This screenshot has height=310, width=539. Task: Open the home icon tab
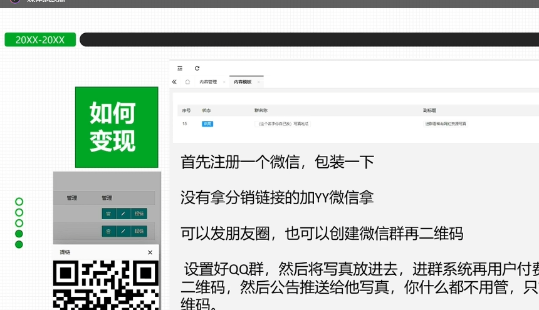pos(187,82)
